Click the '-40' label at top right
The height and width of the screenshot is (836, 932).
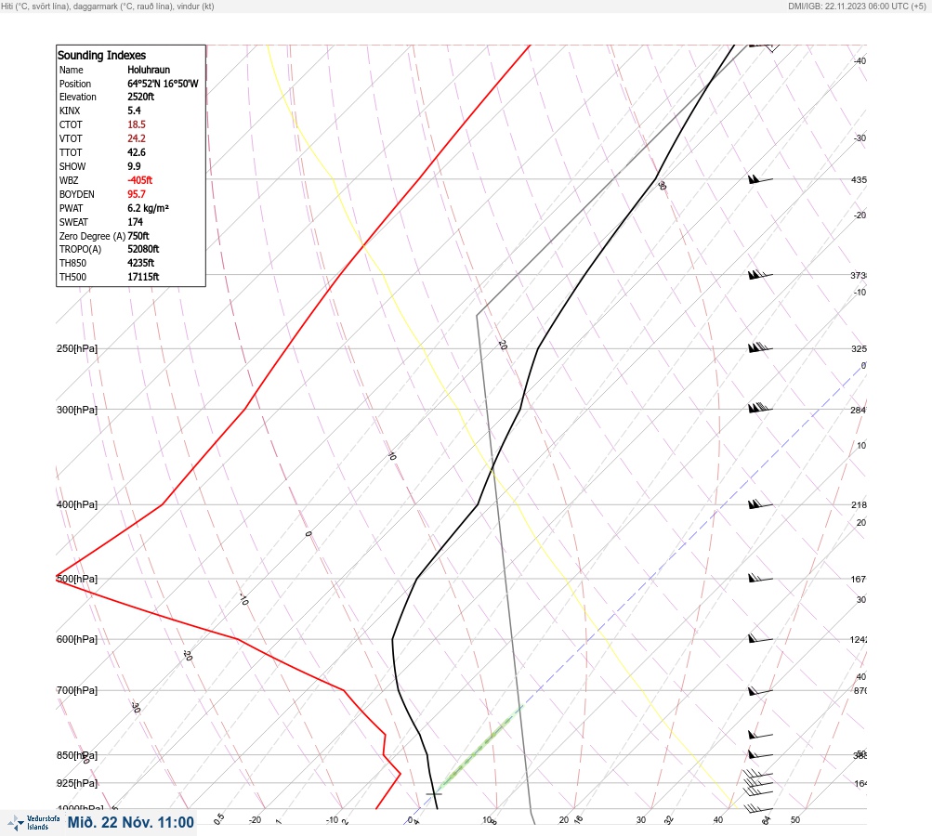(860, 60)
